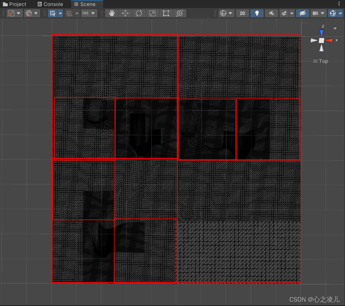
Task: Click the handle rotation globe icon
Action: point(29,14)
